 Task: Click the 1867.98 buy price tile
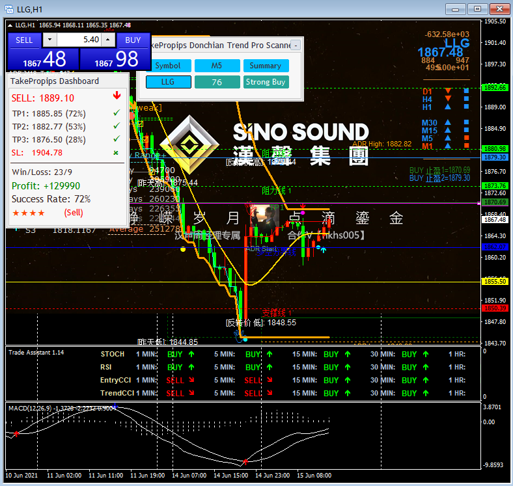pos(115,59)
